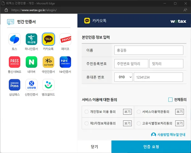Click the 휴대폰 번호 label
191x153 pixels.
point(95,77)
